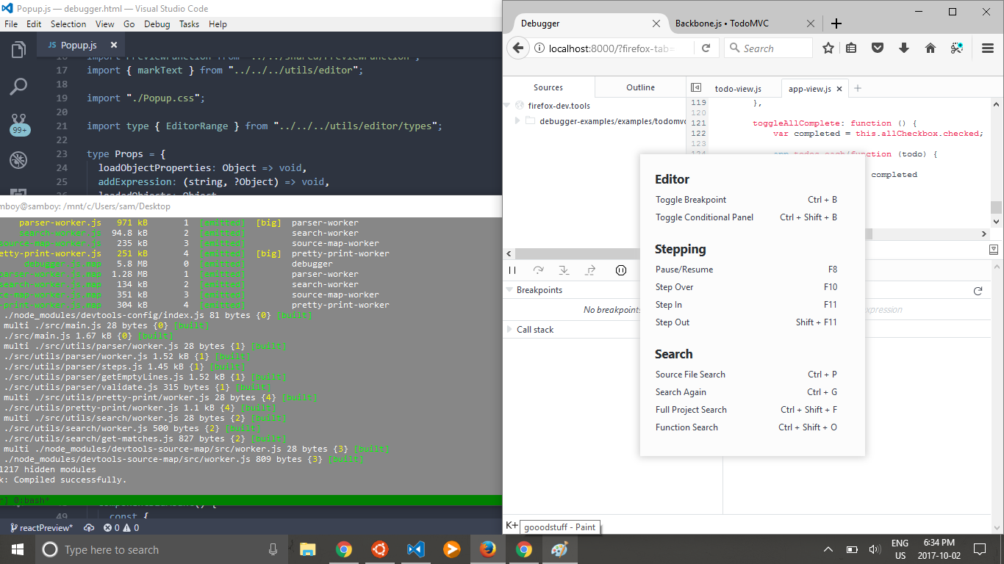Click the panel toggle icon below editor scrollbar
Viewport: 1004px width, 564px height.
(994, 250)
